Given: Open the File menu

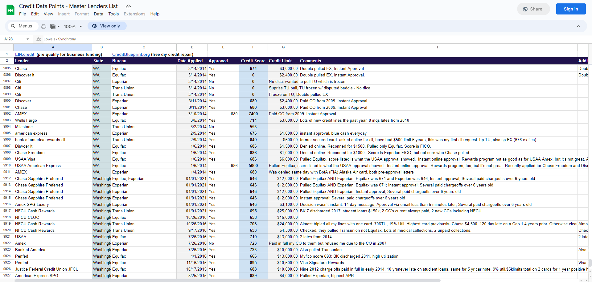Looking at the screenshot, I should pyautogui.click(x=23, y=14).
